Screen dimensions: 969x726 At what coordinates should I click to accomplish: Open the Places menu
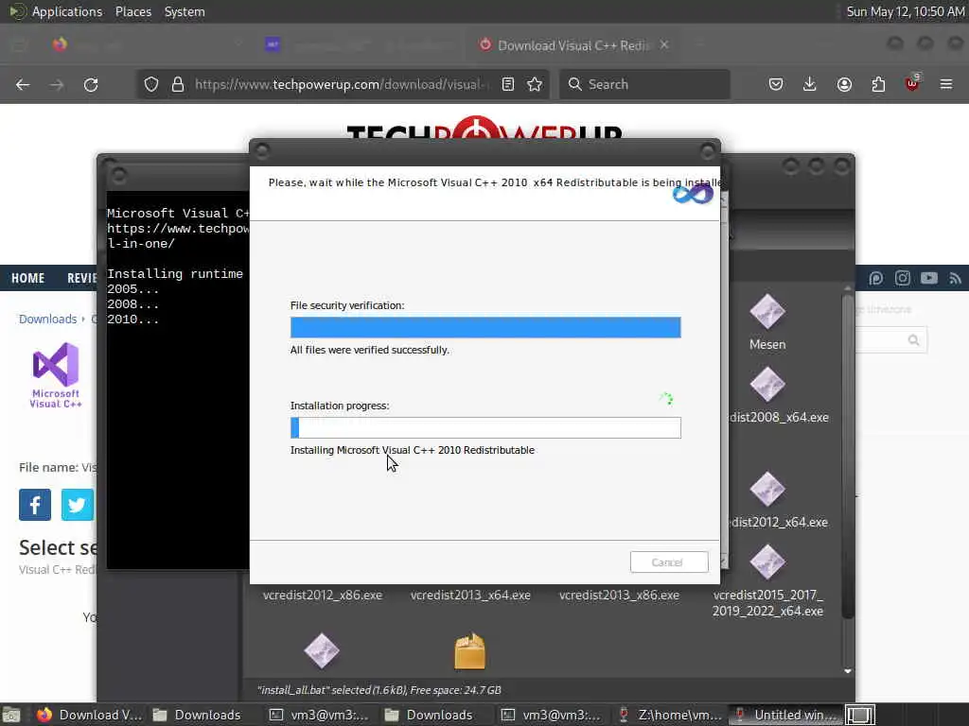[x=132, y=11]
